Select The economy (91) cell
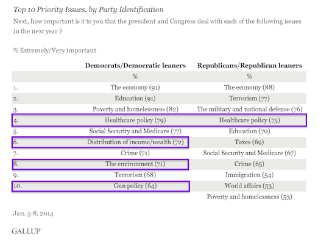The width and height of the screenshot is (332, 241). point(135,88)
